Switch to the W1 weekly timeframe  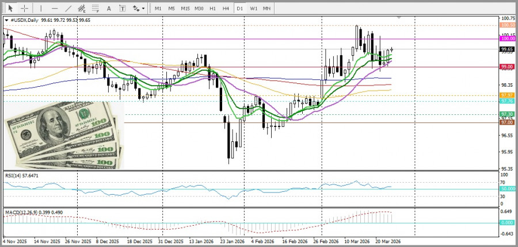coord(253,9)
